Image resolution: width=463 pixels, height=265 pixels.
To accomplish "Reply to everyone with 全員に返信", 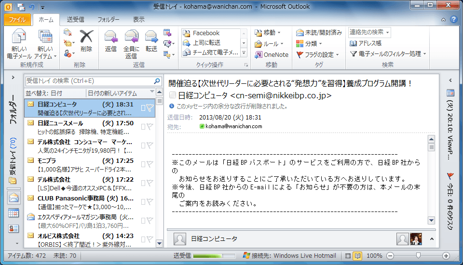I will (x=131, y=44).
